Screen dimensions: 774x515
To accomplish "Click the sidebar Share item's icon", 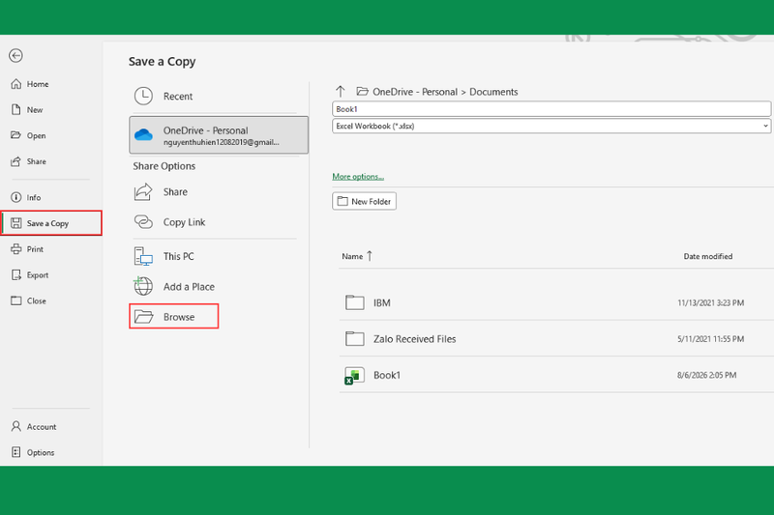I will click(16, 161).
